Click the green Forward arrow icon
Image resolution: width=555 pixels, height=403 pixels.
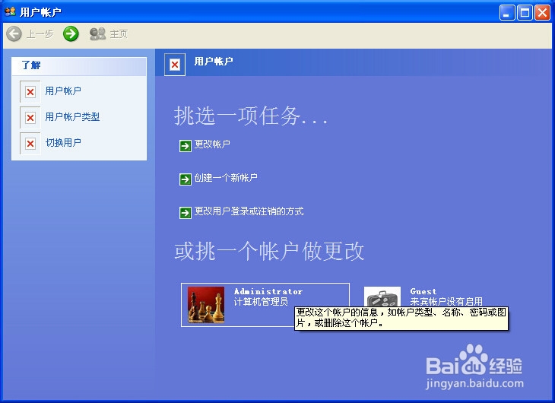(x=71, y=34)
